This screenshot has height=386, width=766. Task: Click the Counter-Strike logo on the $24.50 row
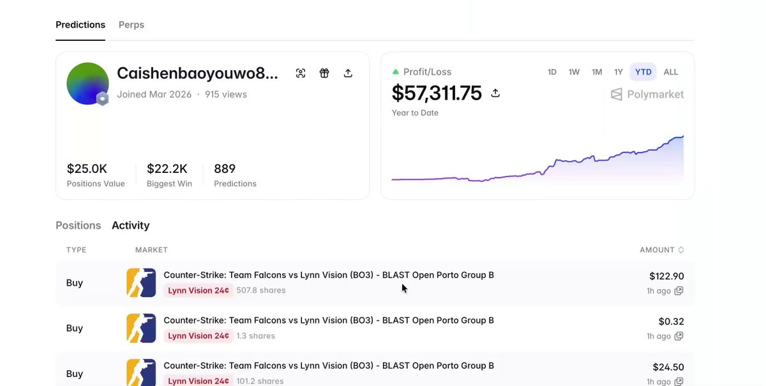tap(141, 373)
